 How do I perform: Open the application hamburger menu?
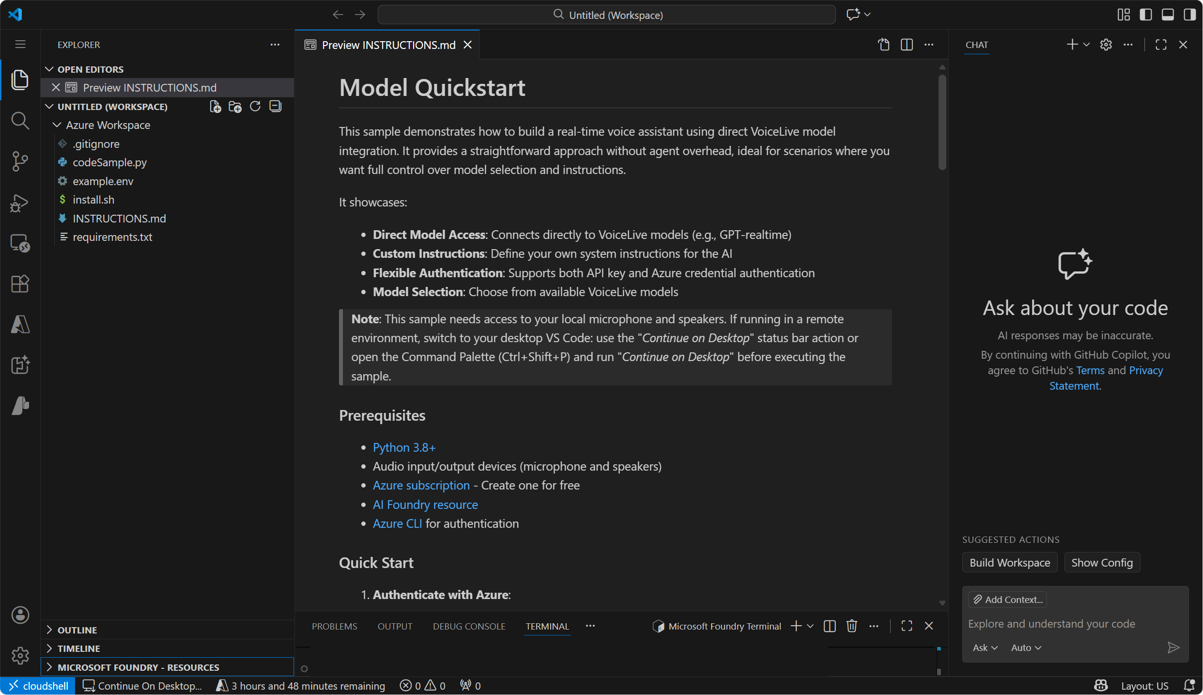(20, 44)
